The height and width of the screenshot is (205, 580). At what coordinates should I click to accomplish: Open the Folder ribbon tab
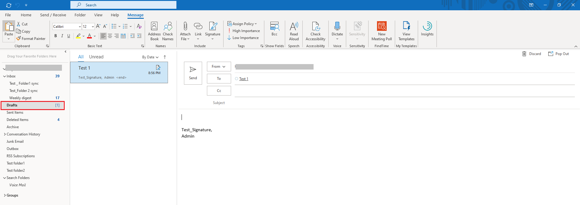[x=80, y=15]
